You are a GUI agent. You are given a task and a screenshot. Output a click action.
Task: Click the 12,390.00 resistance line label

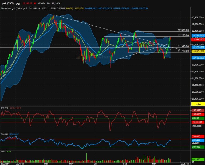[183, 30]
